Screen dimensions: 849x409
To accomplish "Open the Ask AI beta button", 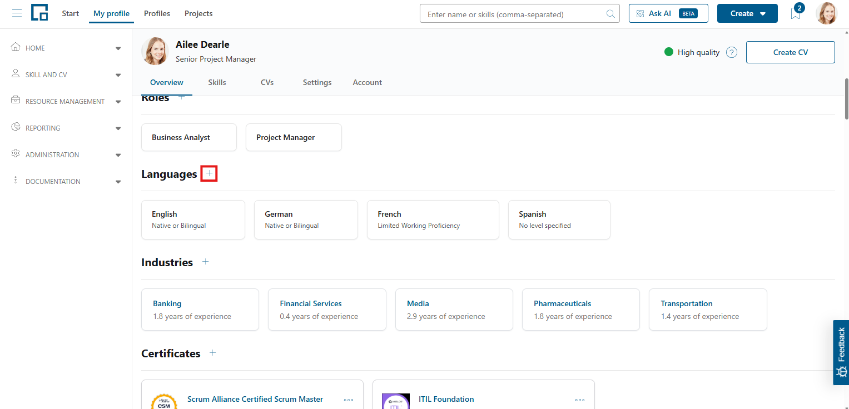I will (x=668, y=13).
